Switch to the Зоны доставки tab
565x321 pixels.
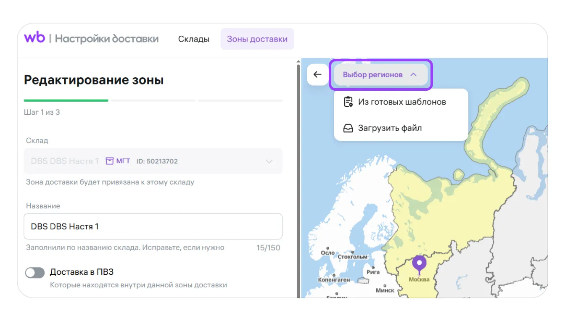tap(257, 39)
